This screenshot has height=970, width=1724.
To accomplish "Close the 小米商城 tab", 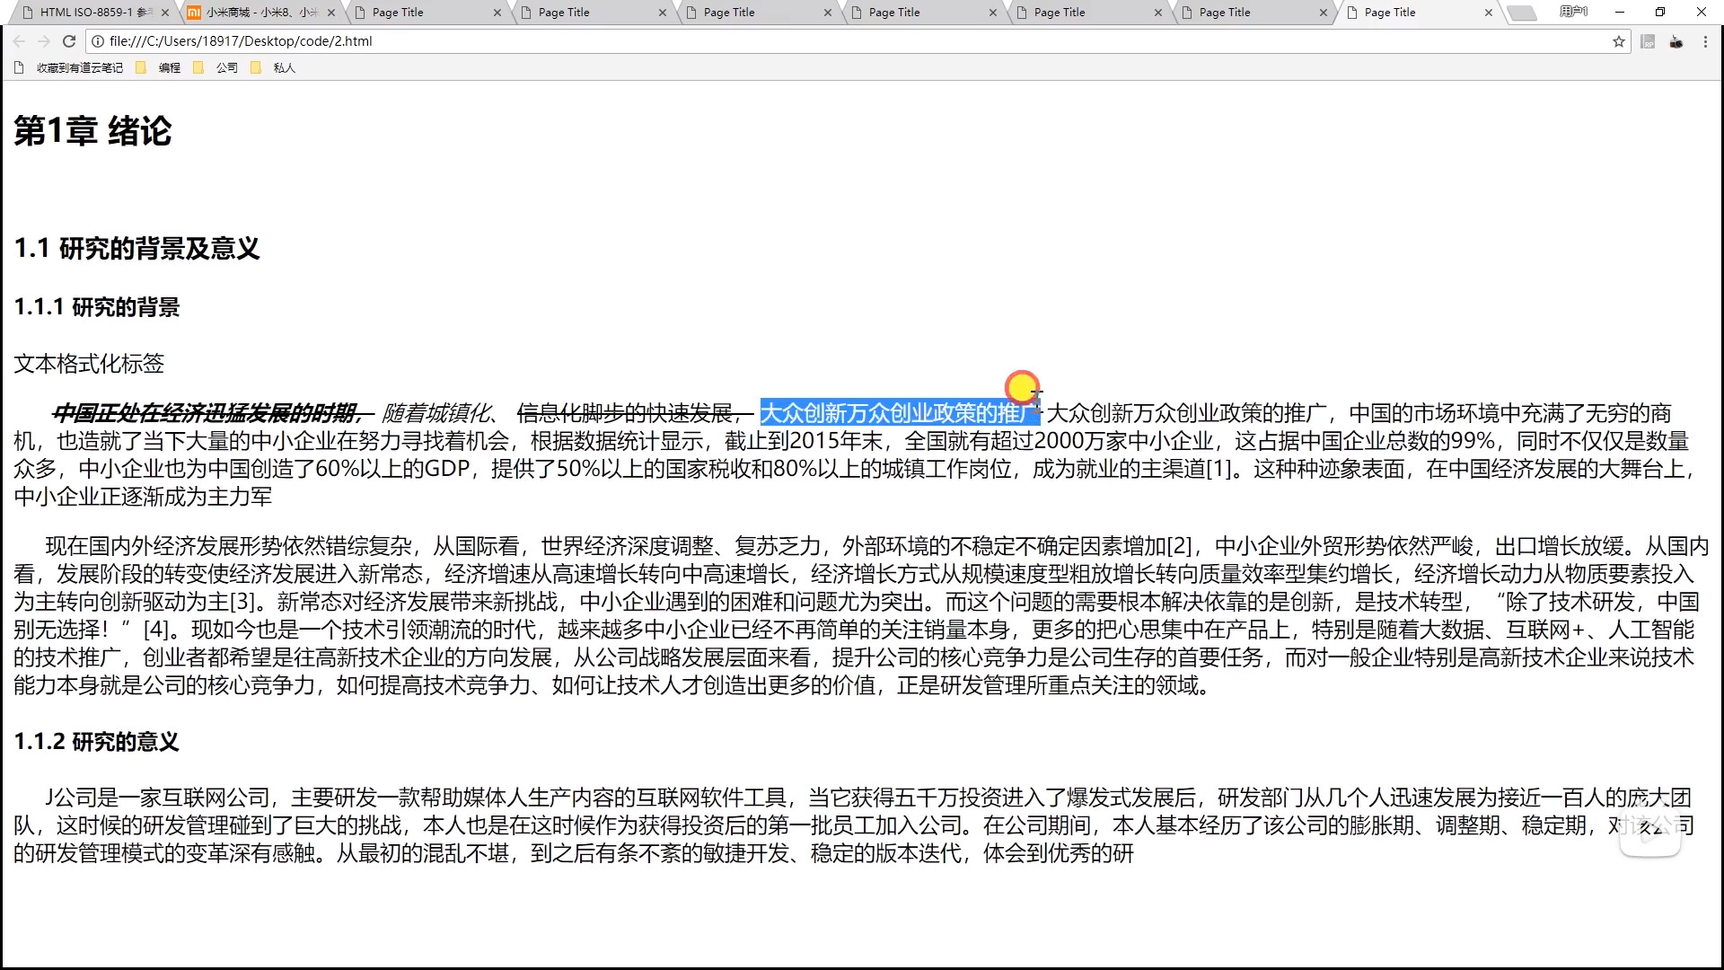I will tap(332, 13).
